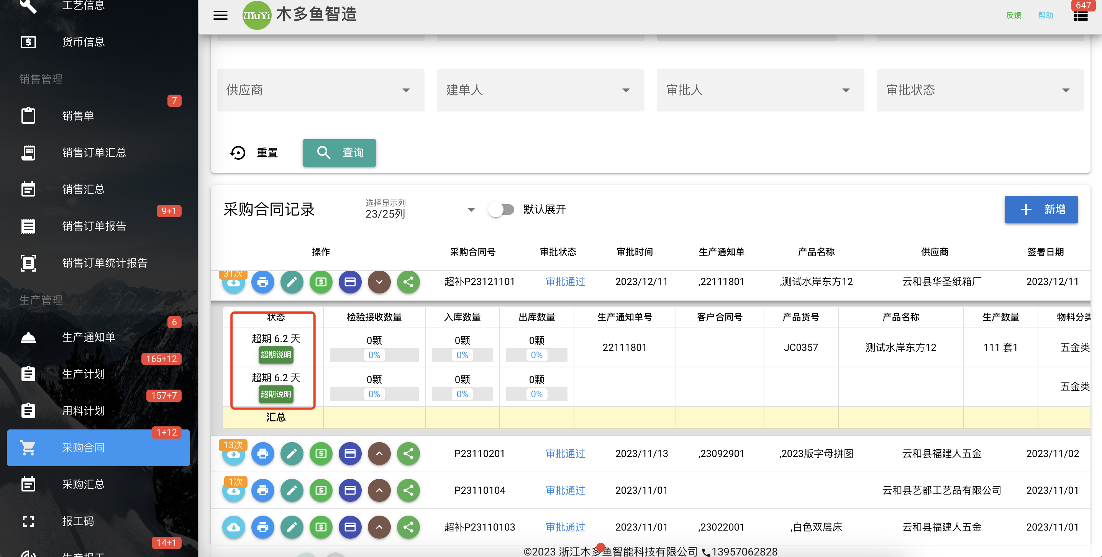Download contract 超补P23110103 via cloud icon
The width and height of the screenshot is (1102, 557).
click(234, 527)
